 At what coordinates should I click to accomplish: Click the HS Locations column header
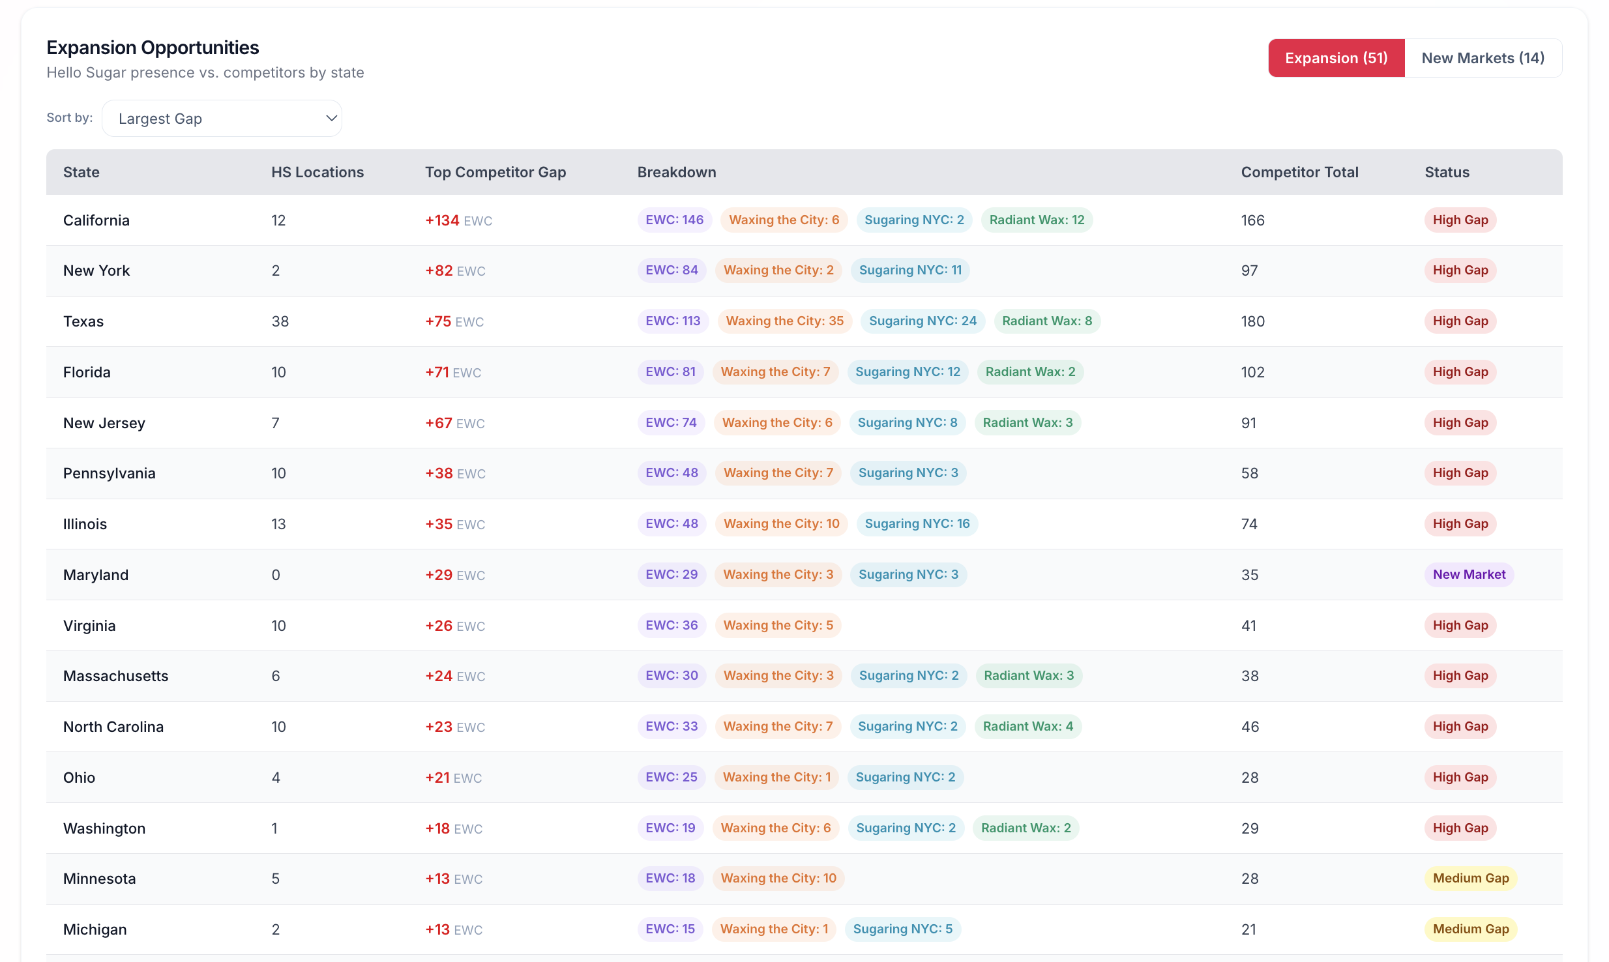[317, 172]
